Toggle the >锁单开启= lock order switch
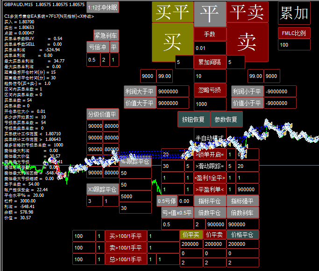The image size is (319, 271). point(210,154)
